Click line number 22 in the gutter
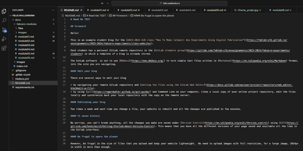 coord(64,109)
